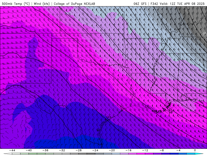Click the "500mb Temp (°C)" title text

(16, 4)
